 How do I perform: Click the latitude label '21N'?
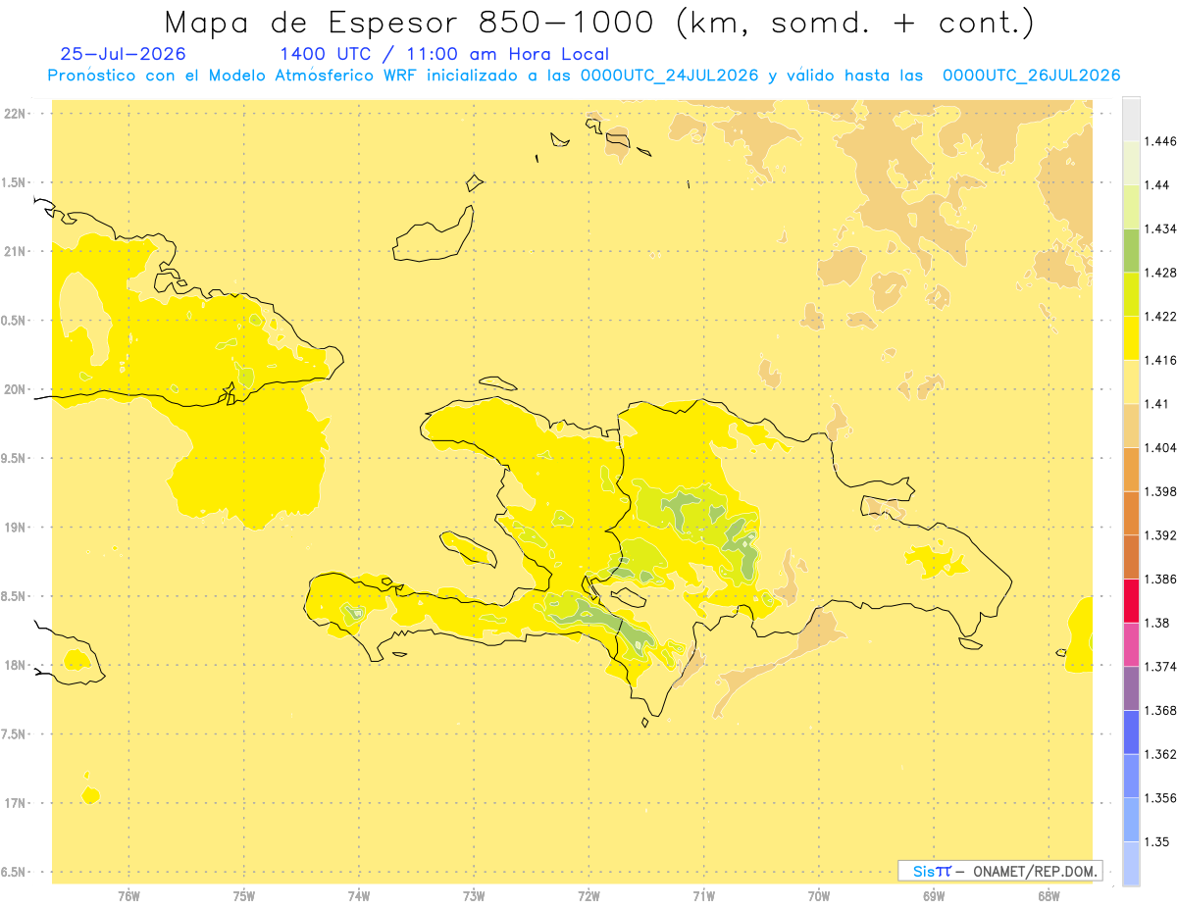pyautogui.click(x=14, y=252)
